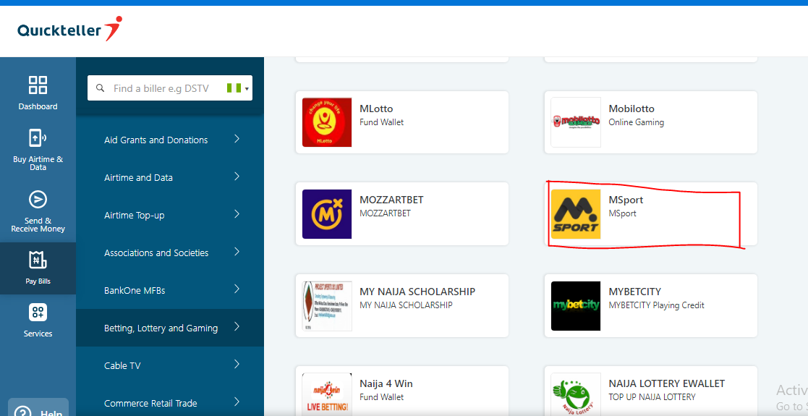808x416 pixels.
Task: Select Cable TV category
Action: pyautogui.click(x=170, y=365)
